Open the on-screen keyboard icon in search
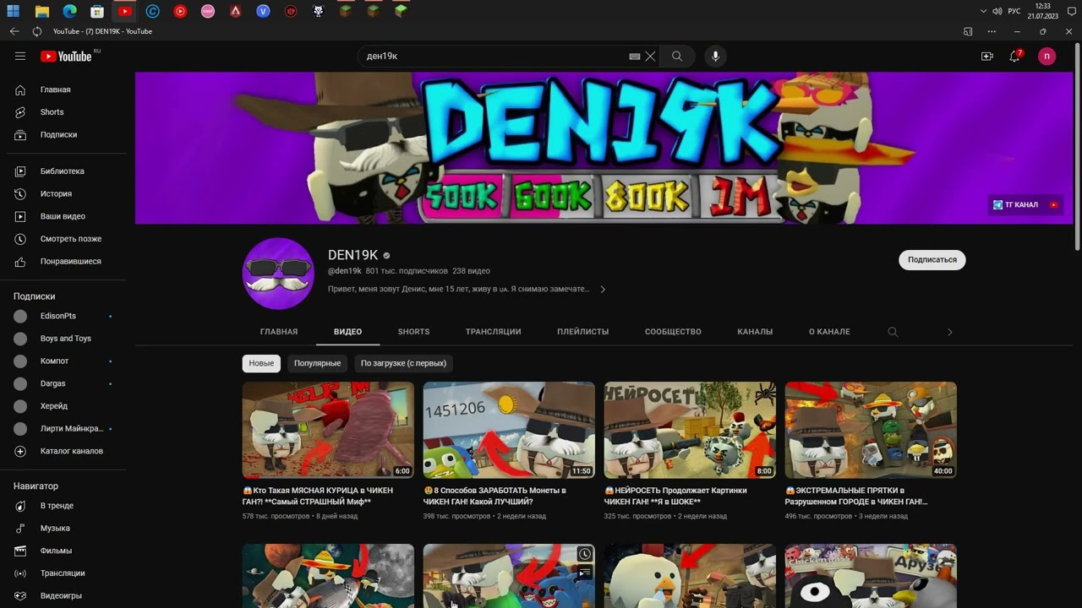This screenshot has height=608, width=1082. coord(635,56)
